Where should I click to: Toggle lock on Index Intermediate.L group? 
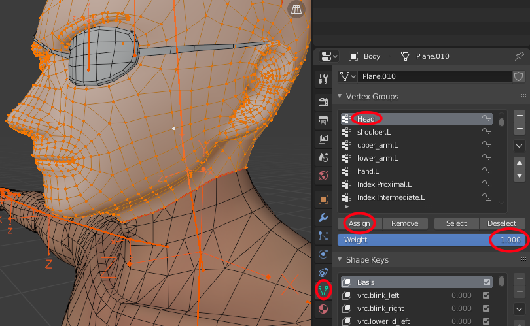(486, 197)
